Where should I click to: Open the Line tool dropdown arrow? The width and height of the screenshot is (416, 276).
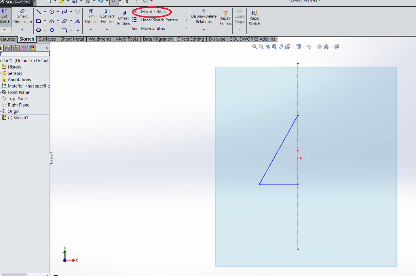pos(45,12)
